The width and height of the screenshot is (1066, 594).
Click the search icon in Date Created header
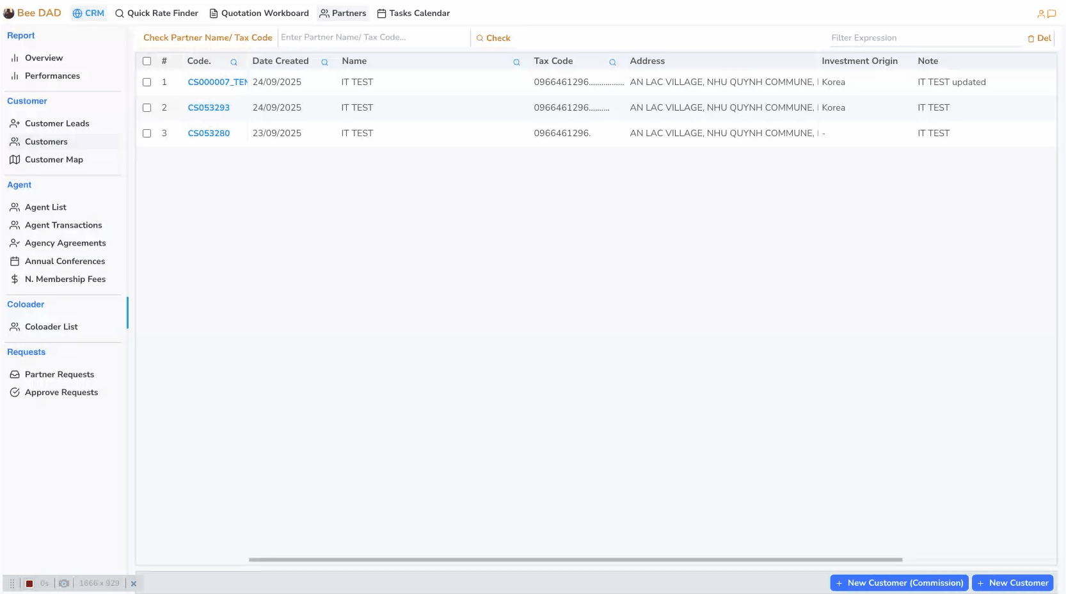pos(324,62)
